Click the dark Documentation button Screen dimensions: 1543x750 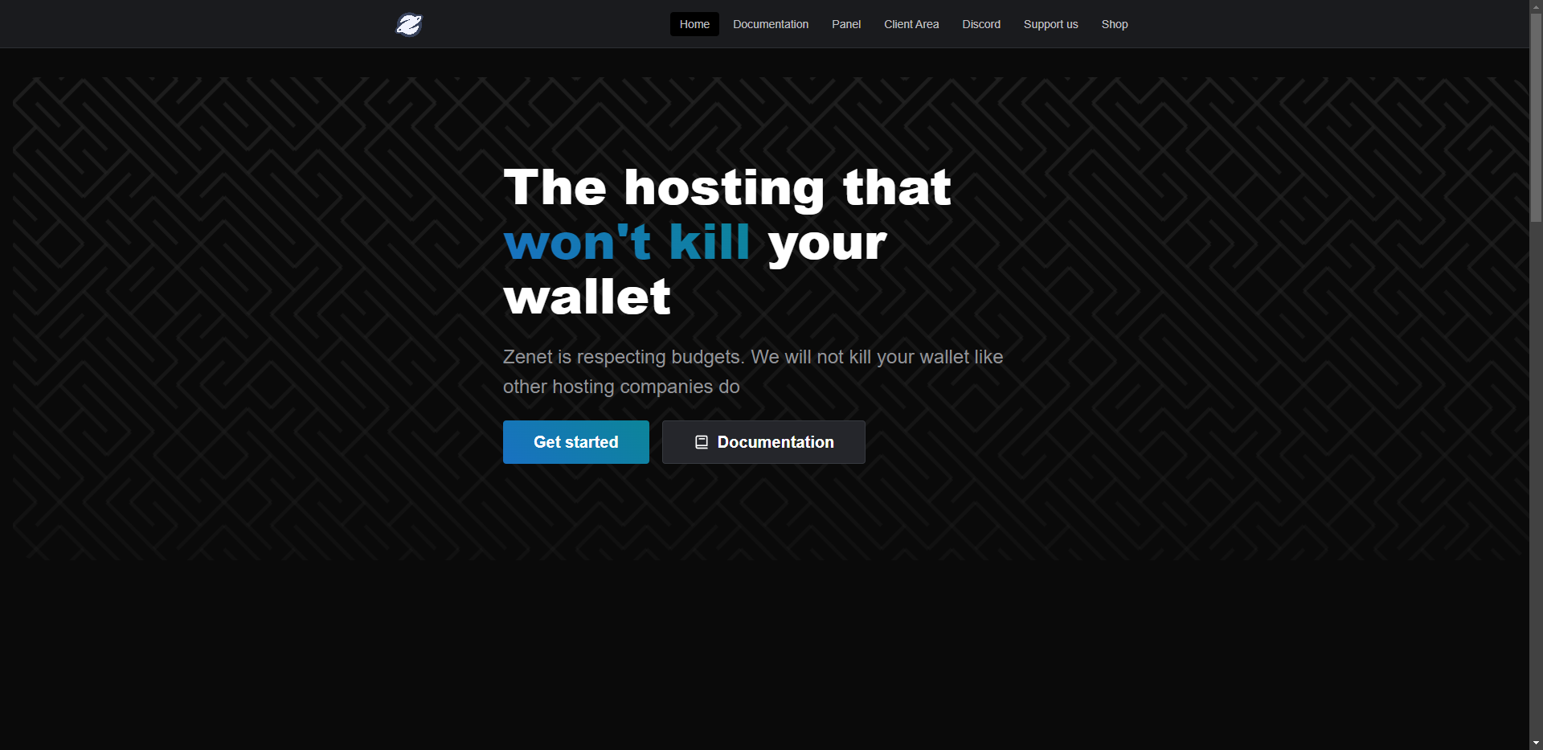pos(763,442)
